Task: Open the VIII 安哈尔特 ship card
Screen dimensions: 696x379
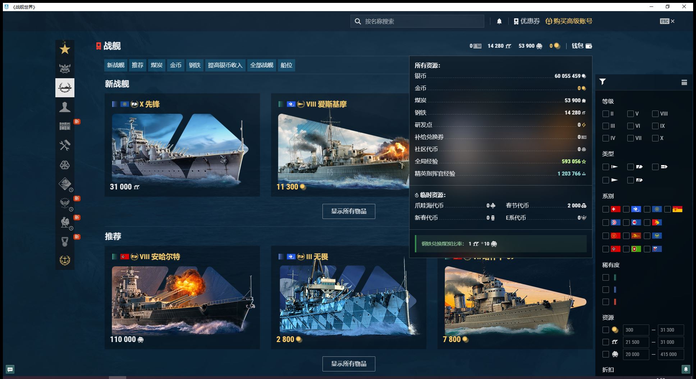Action: (x=182, y=297)
